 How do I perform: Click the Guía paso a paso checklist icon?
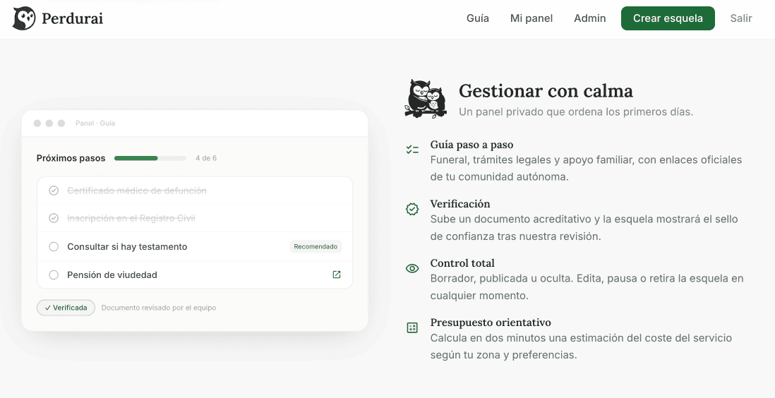(x=412, y=150)
